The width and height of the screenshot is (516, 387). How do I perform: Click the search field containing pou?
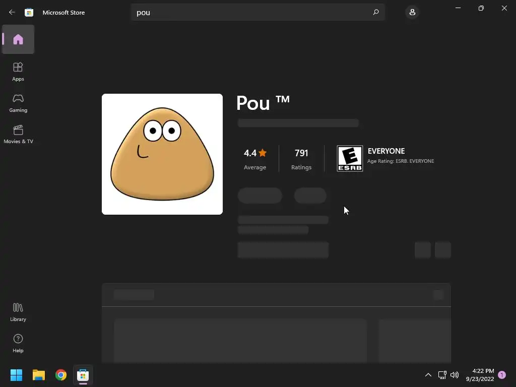tap(257, 12)
